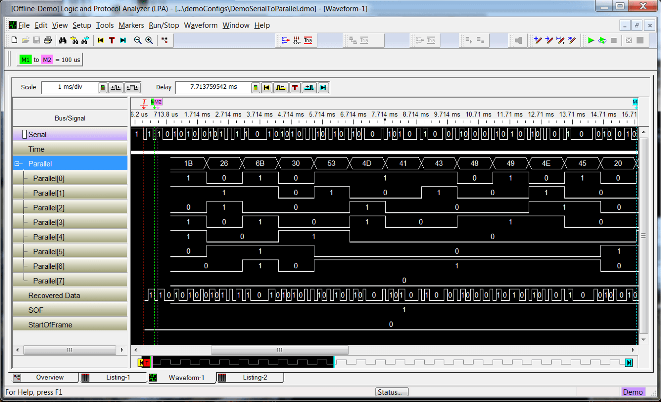662x403 pixels.
Task: Click the Delay field calculator dropdown
Action: (256, 87)
